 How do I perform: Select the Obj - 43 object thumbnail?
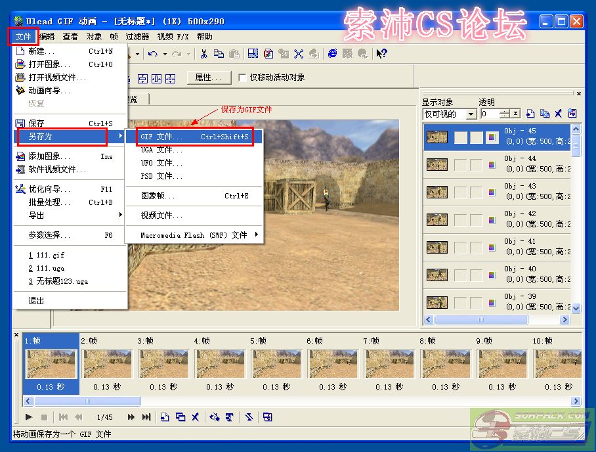coord(436,192)
